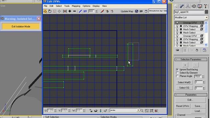Click modifier stack scrollbar down arrow
This screenshot has height=118, width=210.
point(206,45)
